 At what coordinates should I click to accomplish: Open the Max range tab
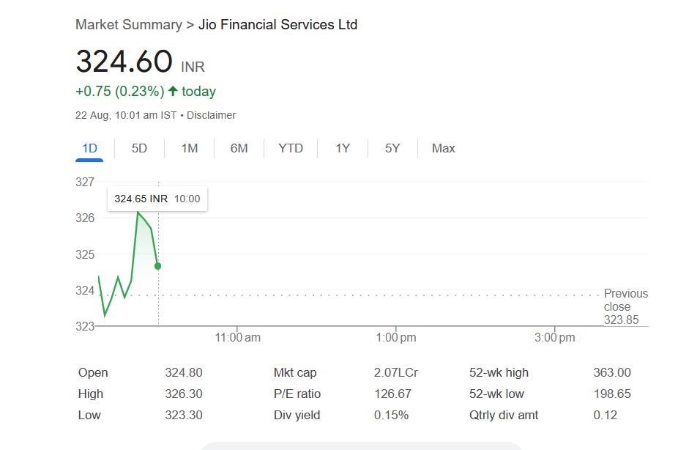443,148
